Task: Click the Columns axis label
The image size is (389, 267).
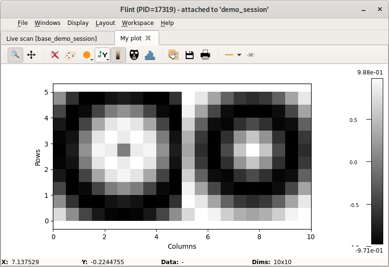Action: [x=182, y=246]
